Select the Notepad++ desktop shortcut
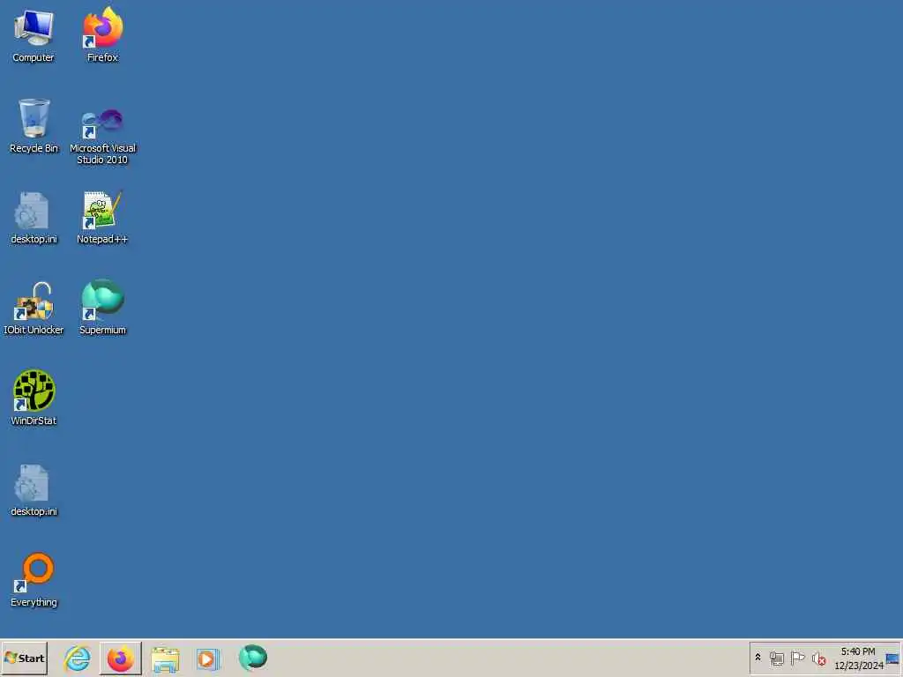 102,219
